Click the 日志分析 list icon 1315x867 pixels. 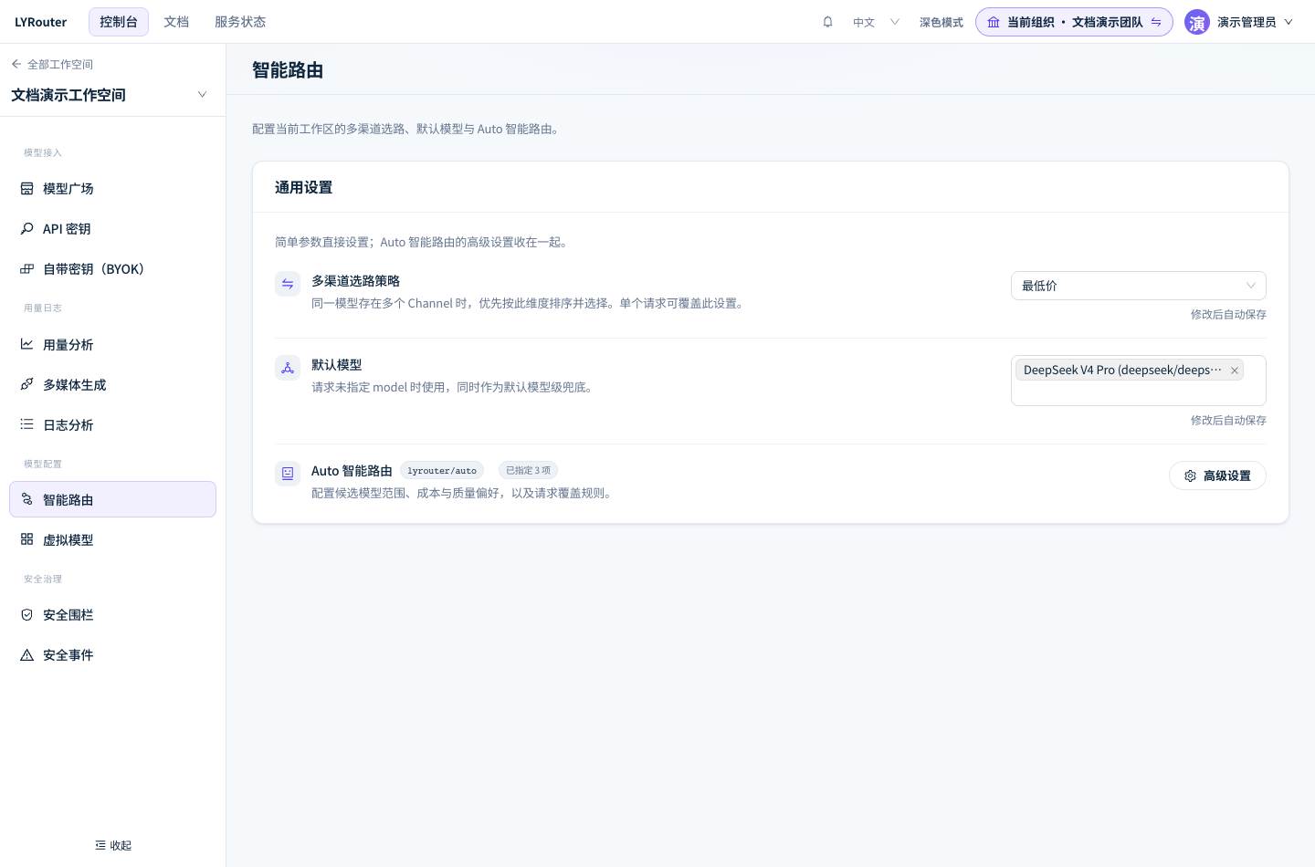pyautogui.click(x=26, y=425)
